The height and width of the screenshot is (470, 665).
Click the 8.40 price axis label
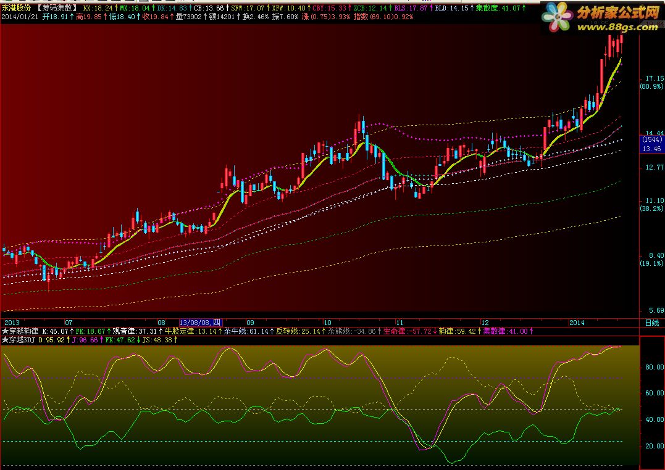coord(656,255)
